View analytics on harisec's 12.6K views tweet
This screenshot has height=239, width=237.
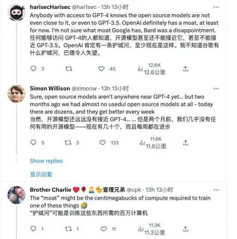pyautogui.click(x=140, y=69)
